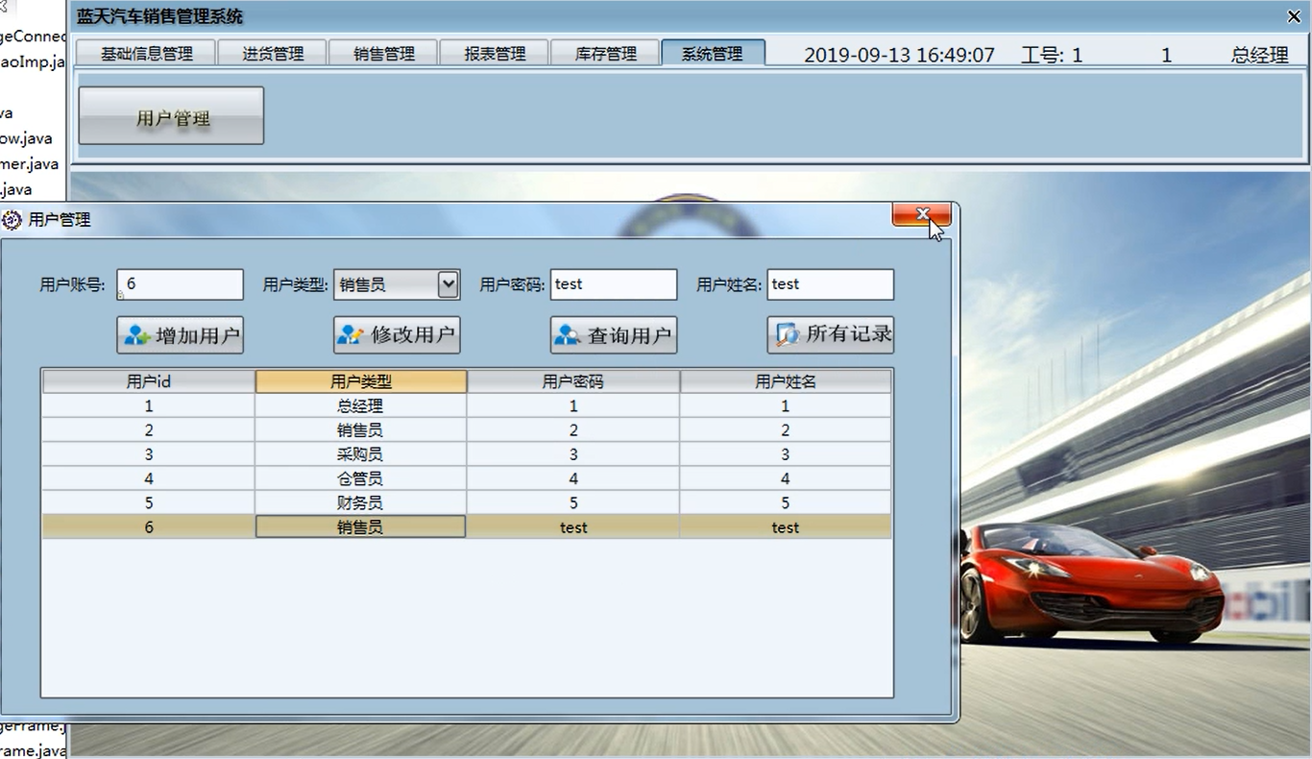
Task: Click the magnifier icon on 所有记录
Action: pos(788,334)
